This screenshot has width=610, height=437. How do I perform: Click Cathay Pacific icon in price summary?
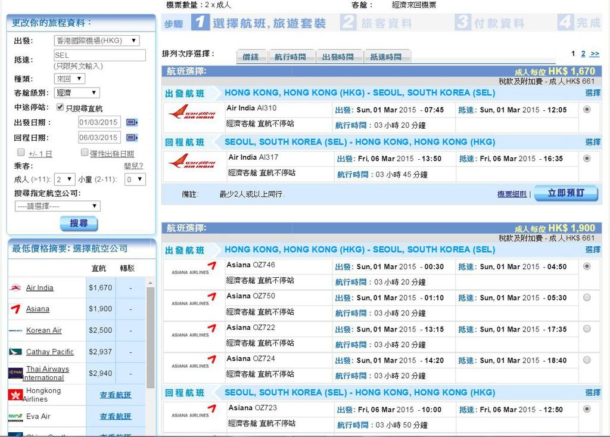(15, 352)
